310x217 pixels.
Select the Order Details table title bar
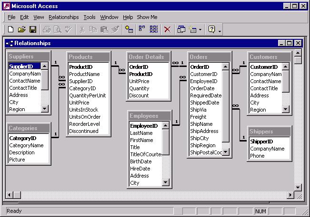point(149,57)
